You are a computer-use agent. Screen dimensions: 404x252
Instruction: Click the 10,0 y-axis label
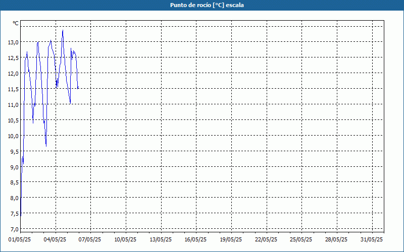click(x=13, y=136)
